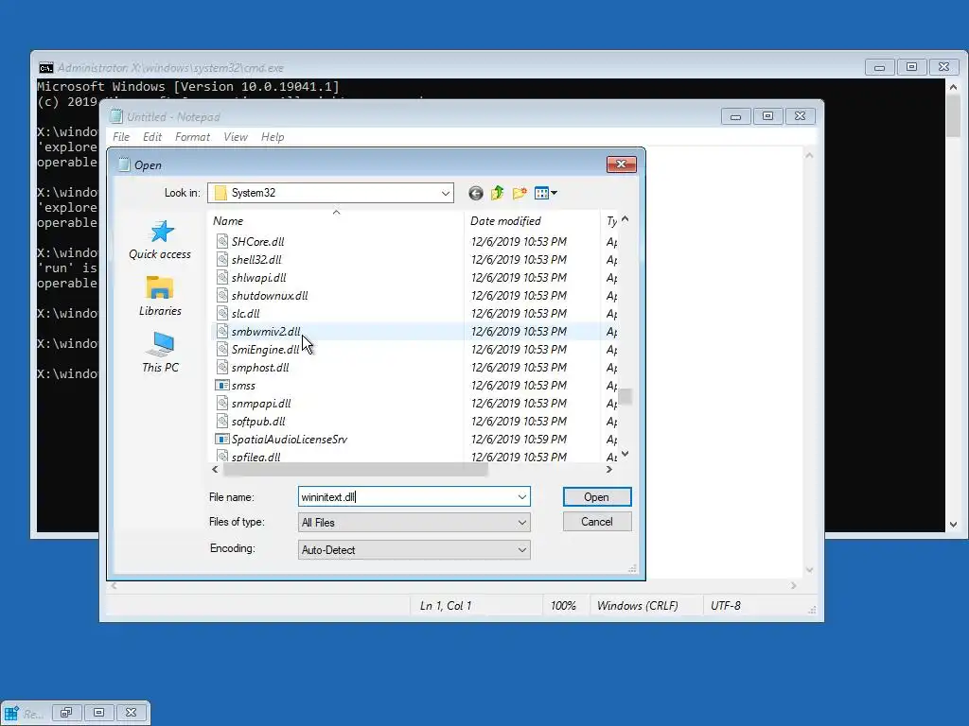Open the Encoding Auto-Detect dropdown

[414, 549]
